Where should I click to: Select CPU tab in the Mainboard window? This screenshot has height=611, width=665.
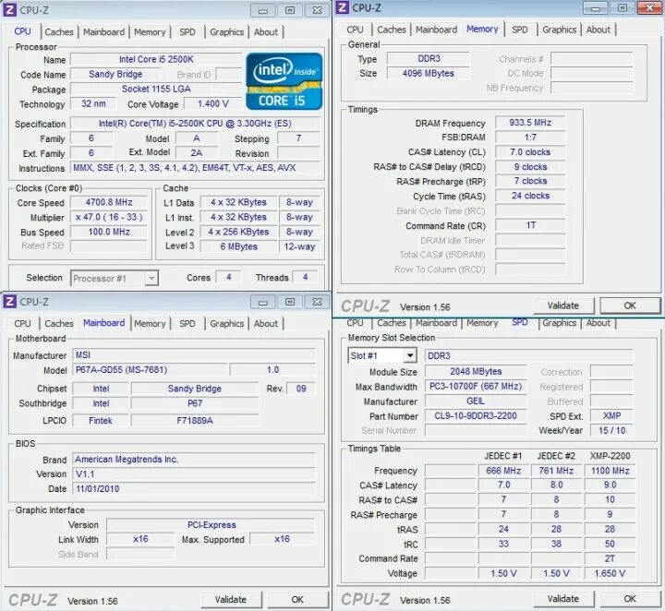point(22,324)
